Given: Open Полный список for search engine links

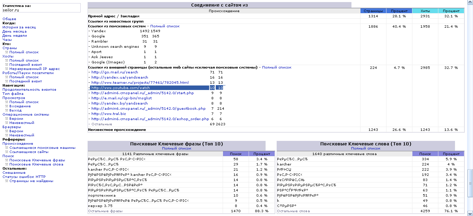Looking at the screenshot, I should (165, 26).
